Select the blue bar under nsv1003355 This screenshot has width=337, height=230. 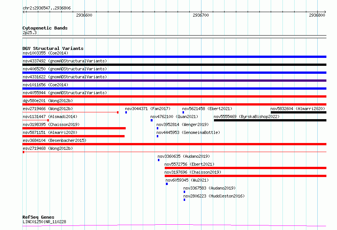tap(174, 57)
